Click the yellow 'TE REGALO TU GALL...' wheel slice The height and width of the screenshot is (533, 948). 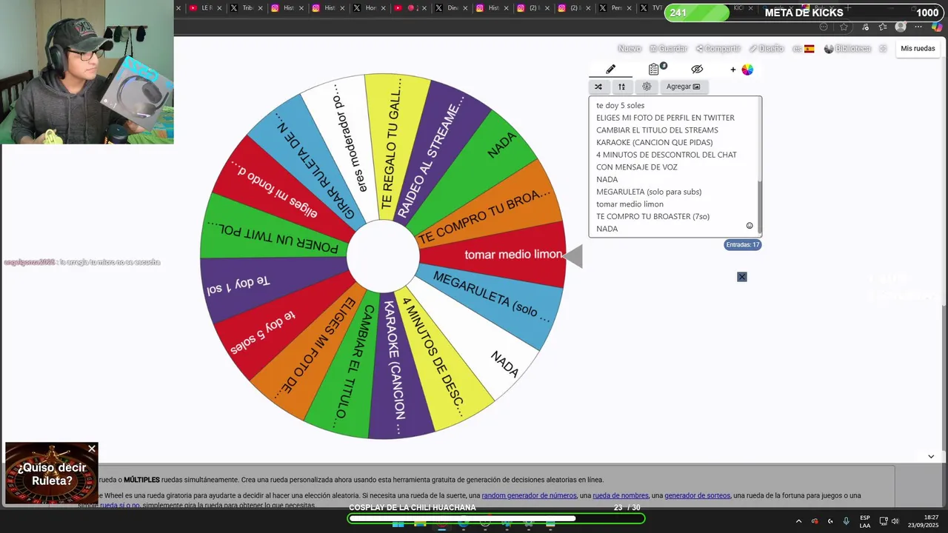tap(393, 148)
